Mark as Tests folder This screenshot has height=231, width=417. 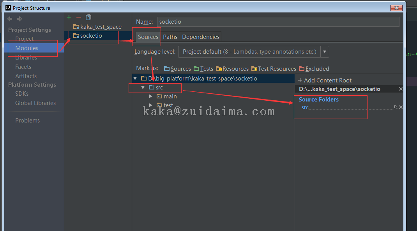203,69
